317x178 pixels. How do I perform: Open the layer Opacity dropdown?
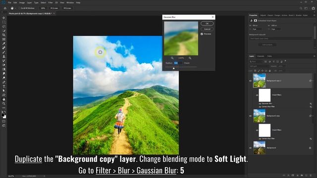coord(281,66)
